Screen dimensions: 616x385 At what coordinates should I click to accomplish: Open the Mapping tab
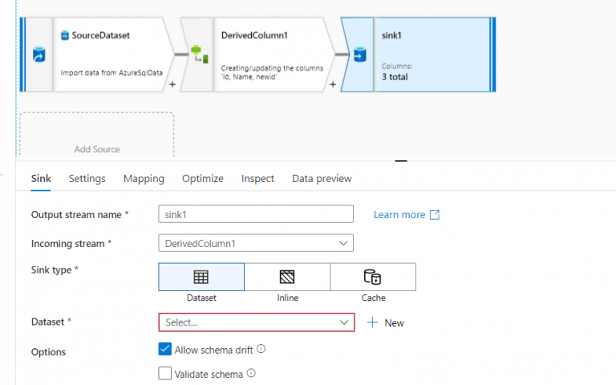tap(144, 179)
